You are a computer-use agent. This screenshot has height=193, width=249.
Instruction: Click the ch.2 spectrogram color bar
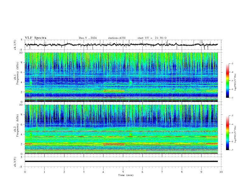point(227,133)
